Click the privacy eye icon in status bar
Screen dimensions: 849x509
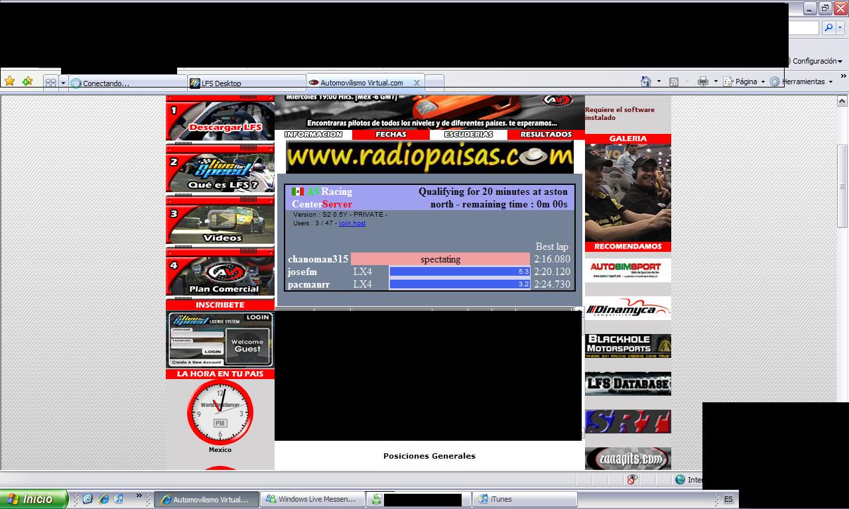632,479
